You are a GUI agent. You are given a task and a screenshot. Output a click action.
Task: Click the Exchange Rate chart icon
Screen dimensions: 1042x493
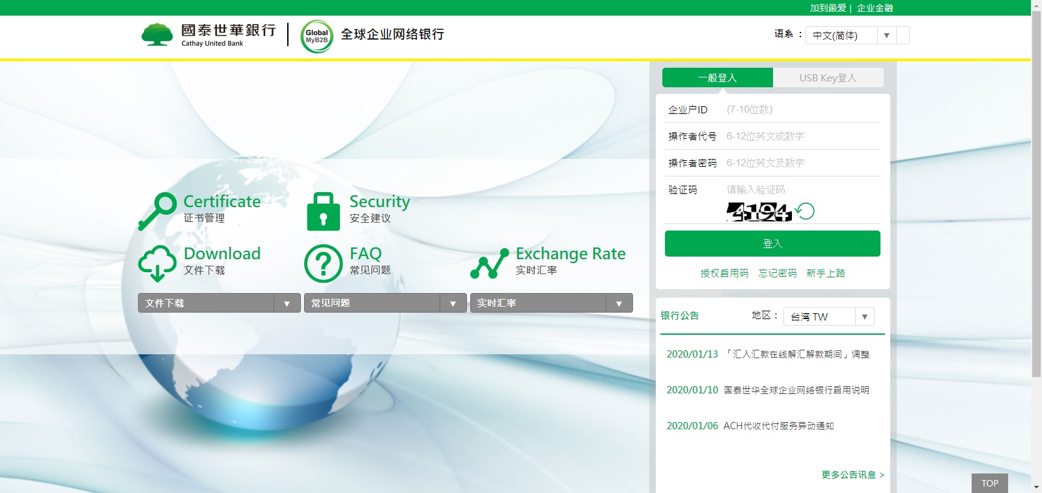pos(489,263)
